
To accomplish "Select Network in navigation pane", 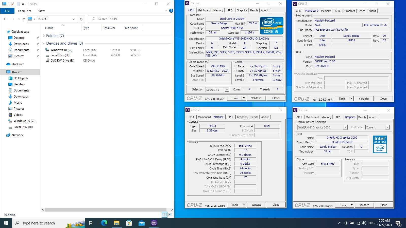I will [17, 135].
